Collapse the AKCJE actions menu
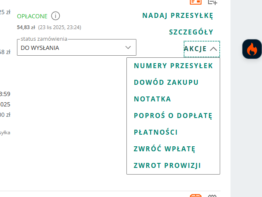 pos(201,49)
